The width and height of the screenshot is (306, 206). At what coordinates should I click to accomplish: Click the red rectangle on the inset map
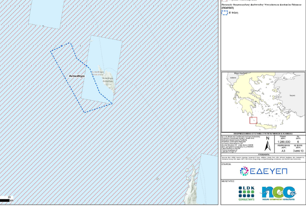tap(253, 120)
